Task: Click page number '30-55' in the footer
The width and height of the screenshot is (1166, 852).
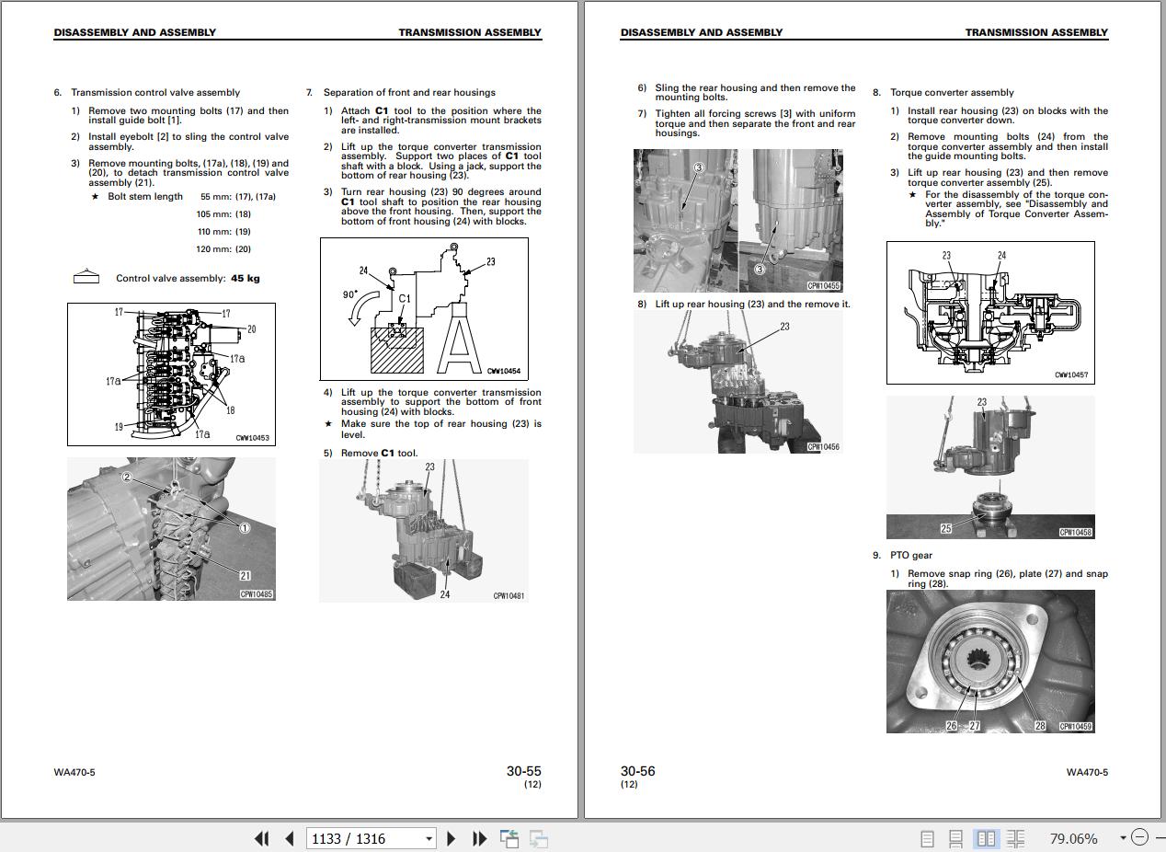Action: point(524,771)
